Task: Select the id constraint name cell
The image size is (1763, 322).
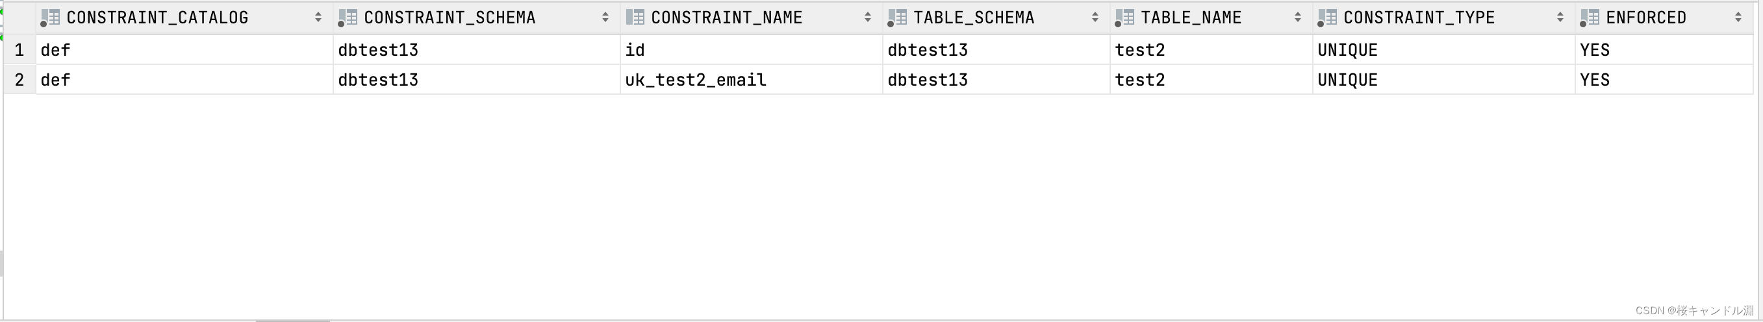Action: [752, 50]
